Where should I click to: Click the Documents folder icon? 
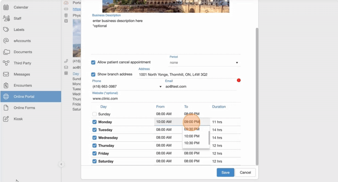(x=6, y=52)
